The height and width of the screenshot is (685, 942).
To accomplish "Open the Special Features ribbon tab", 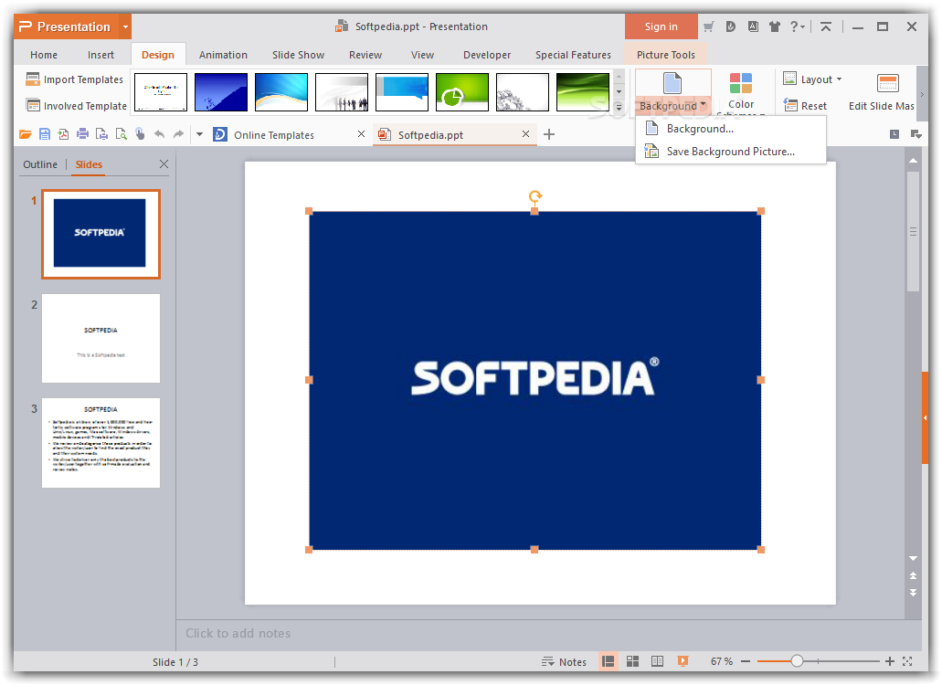I will coord(573,55).
